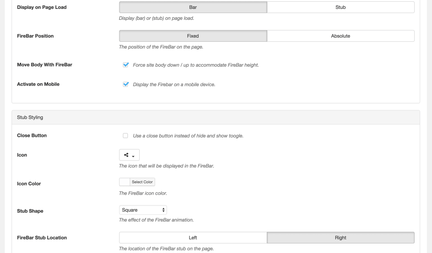The image size is (432, 253).
Task: Click the Stub Shape select arrows
Action: click(x=163, y=210)
